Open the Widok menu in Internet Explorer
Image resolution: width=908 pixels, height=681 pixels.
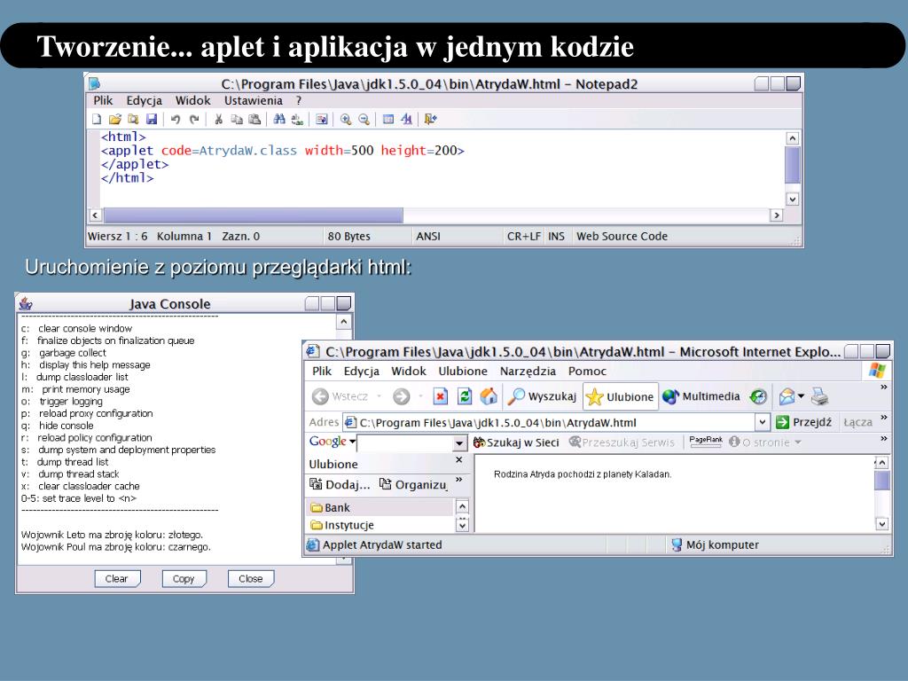click(x=408, y=372)
